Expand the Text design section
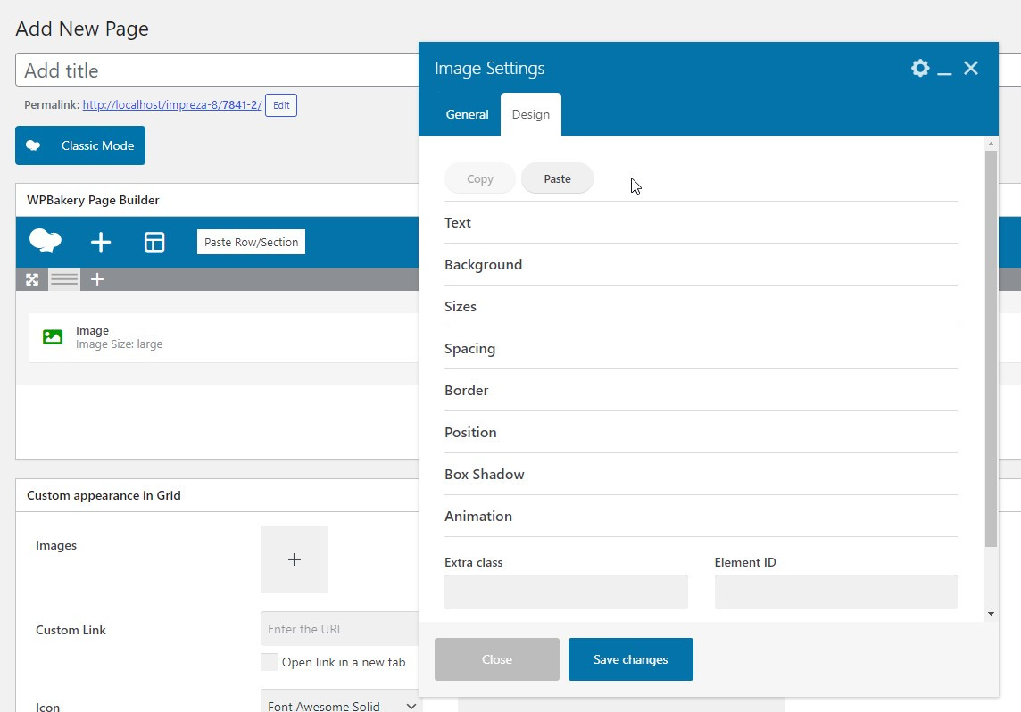The height and width of the screenshot is (712, 1021). [701, 222]
